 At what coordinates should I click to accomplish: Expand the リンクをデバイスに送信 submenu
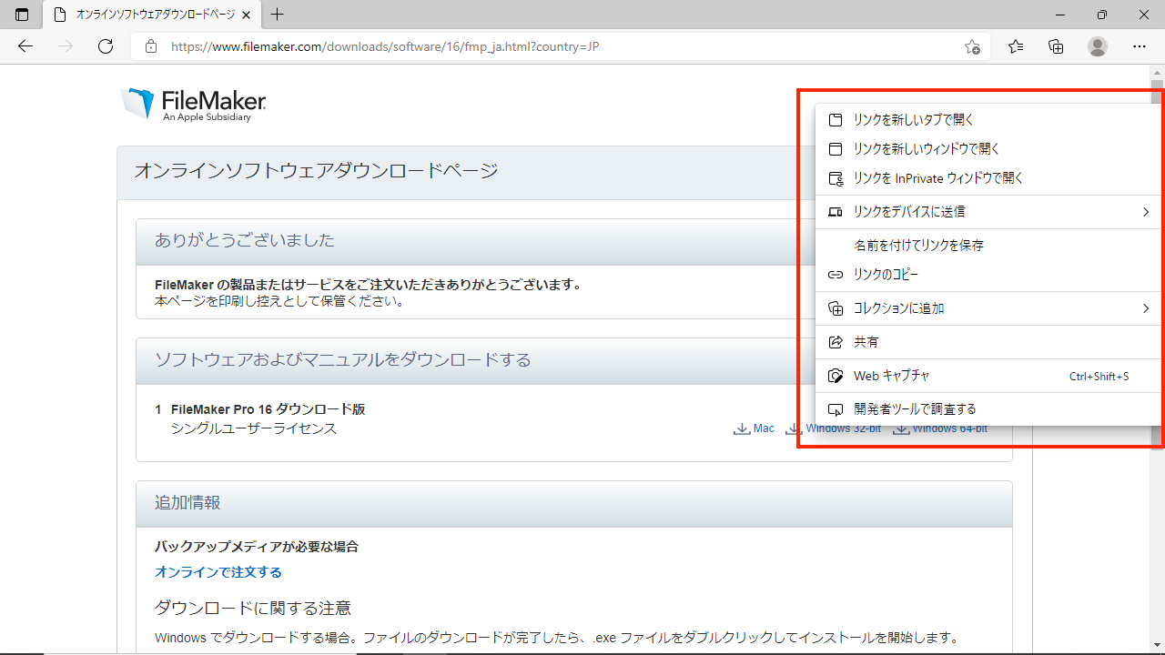pyautogui.click(x=910, y=211)
